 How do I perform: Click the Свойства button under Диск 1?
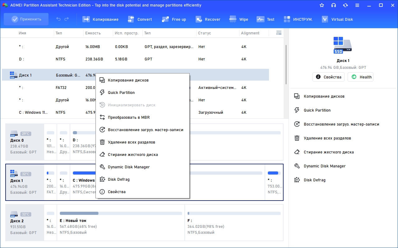(x=328, y=77)
